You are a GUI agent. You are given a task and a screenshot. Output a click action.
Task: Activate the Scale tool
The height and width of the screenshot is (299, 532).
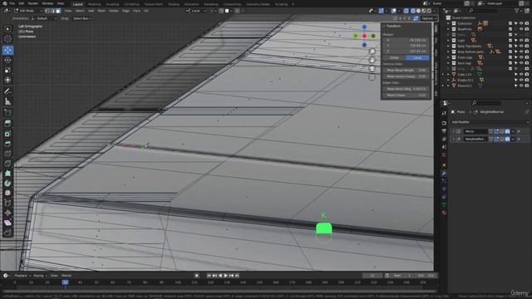coord(7,70)
